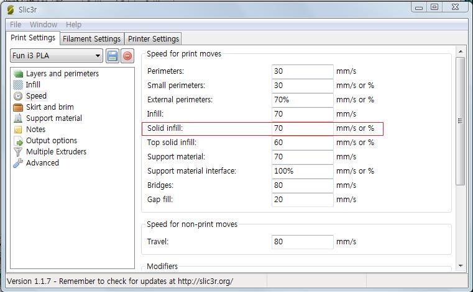Open the File menu
The width and height of the screenshot is (473, 292).
(16, 25)
